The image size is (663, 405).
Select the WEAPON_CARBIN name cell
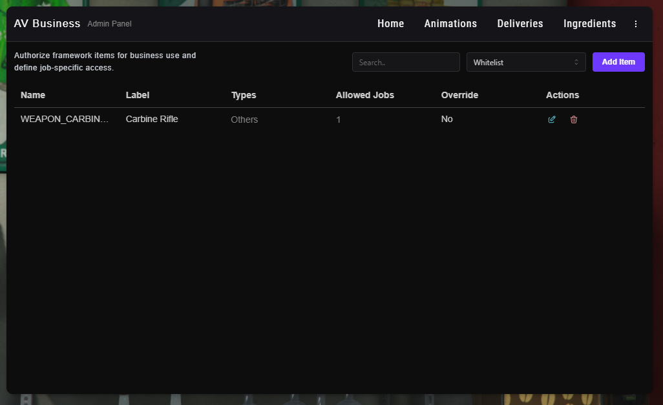click(65, 119)
